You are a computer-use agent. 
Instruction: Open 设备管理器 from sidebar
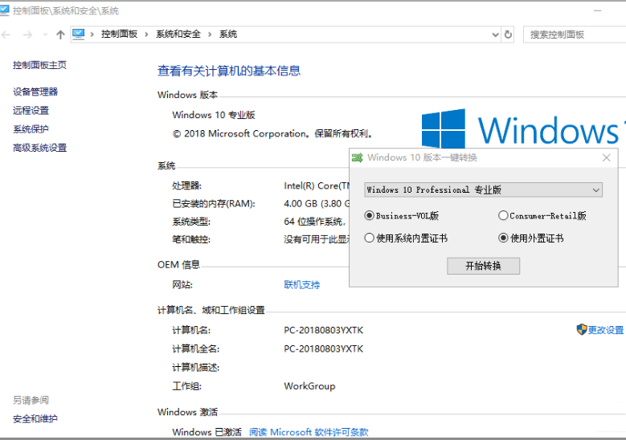click(x=35, y=92)
